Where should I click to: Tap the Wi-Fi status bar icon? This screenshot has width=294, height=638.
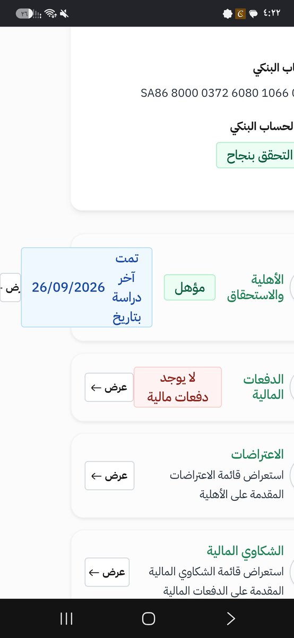coord(50,13)
